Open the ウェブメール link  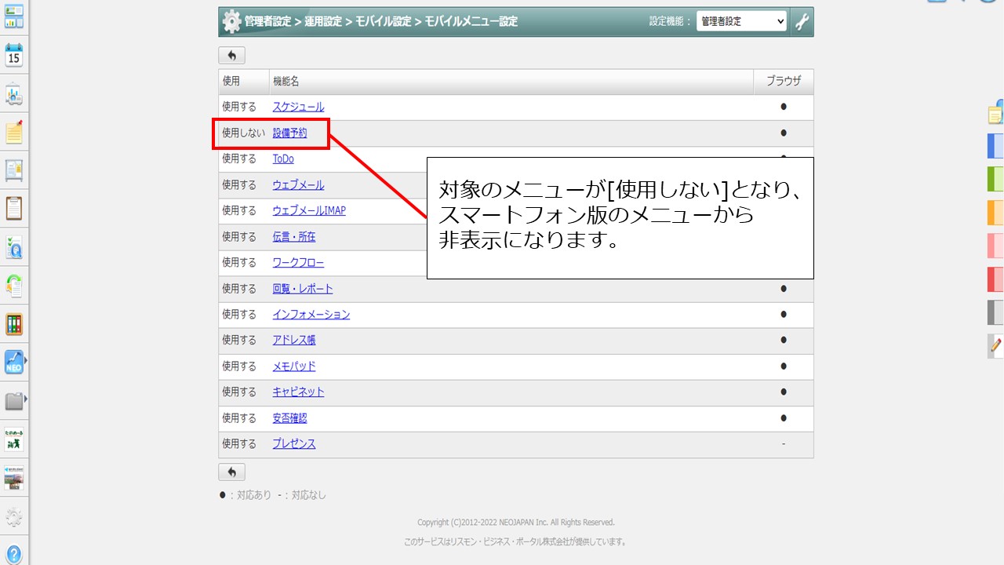pos(298,184)
